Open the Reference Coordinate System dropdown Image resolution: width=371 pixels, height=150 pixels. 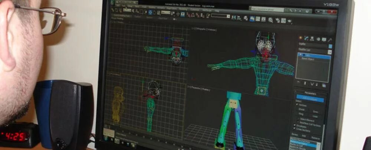[x=165, y=13]
